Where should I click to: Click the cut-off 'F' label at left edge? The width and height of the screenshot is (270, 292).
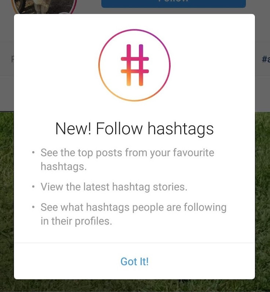pyautogui.click(x=12, y=60)
